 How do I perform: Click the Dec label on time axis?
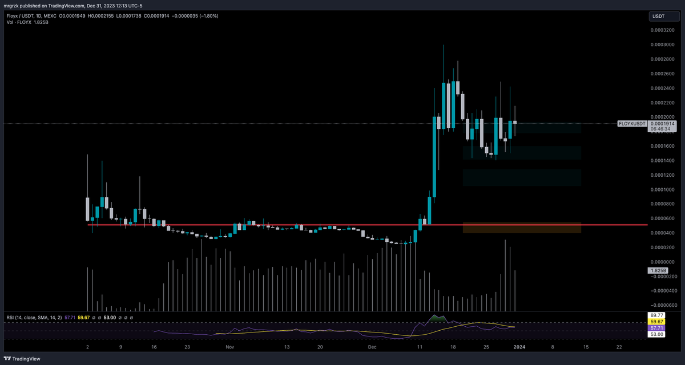coord(372,346)
